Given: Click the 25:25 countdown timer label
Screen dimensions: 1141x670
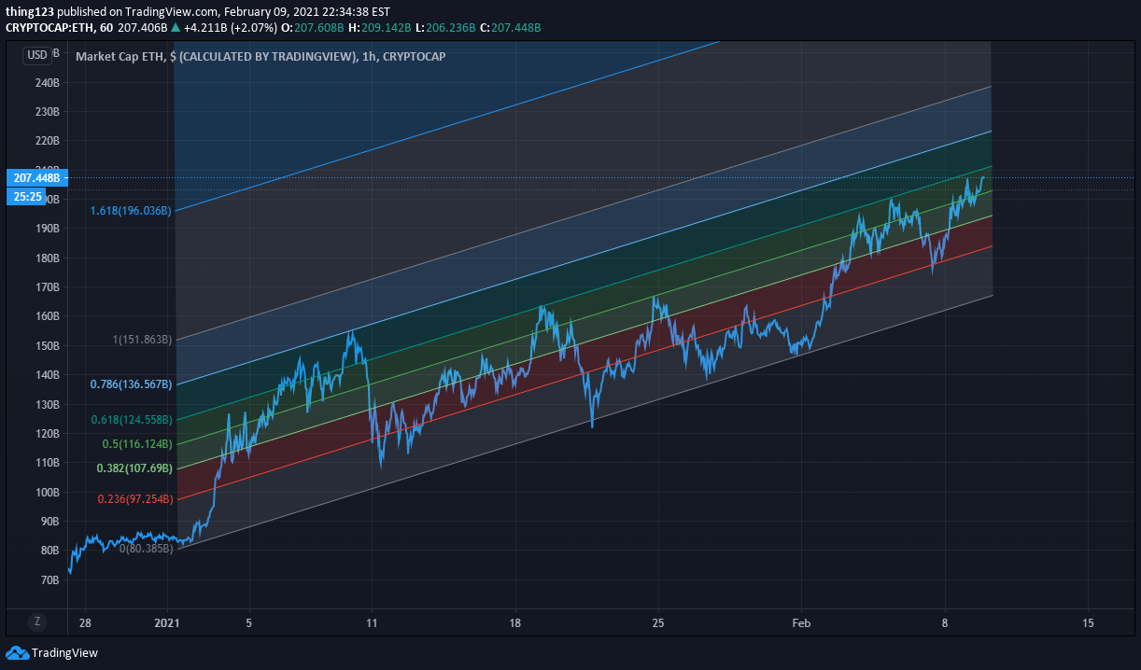Looking at the screenshot, I should pos(28,196).
